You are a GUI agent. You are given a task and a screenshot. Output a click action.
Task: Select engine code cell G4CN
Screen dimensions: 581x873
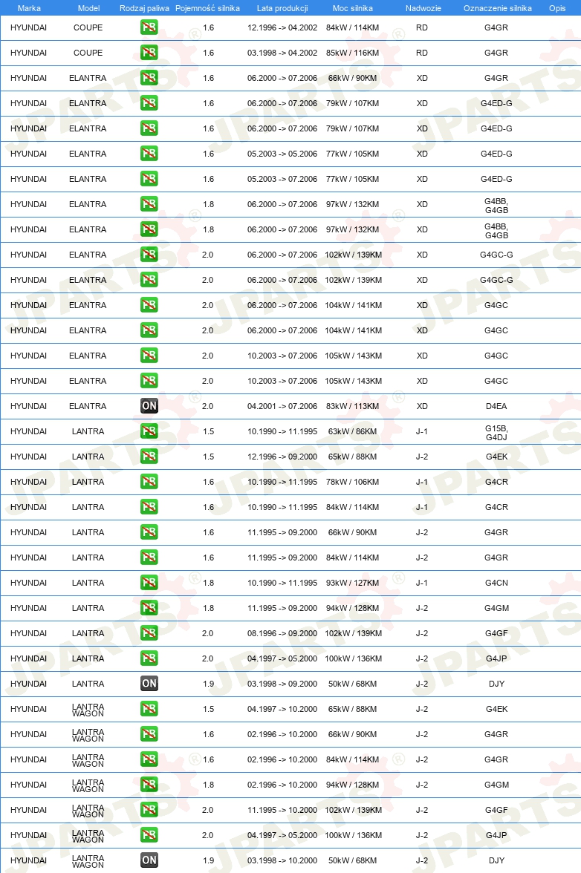(x=496, y=583)
